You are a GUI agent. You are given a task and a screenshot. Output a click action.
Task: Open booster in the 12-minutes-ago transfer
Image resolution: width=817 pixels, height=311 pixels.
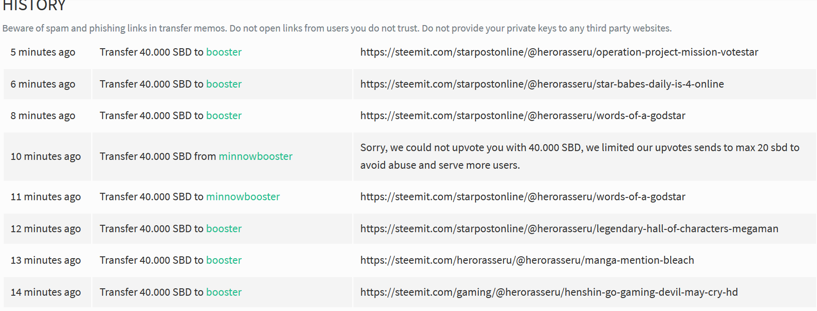224,228
